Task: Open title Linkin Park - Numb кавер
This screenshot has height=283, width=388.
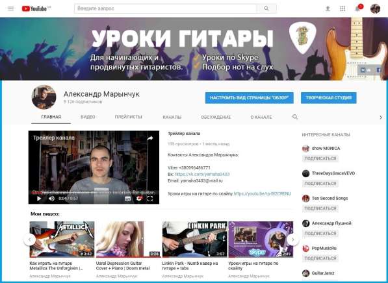Action: pyautogui.click(x=190, y=265)
